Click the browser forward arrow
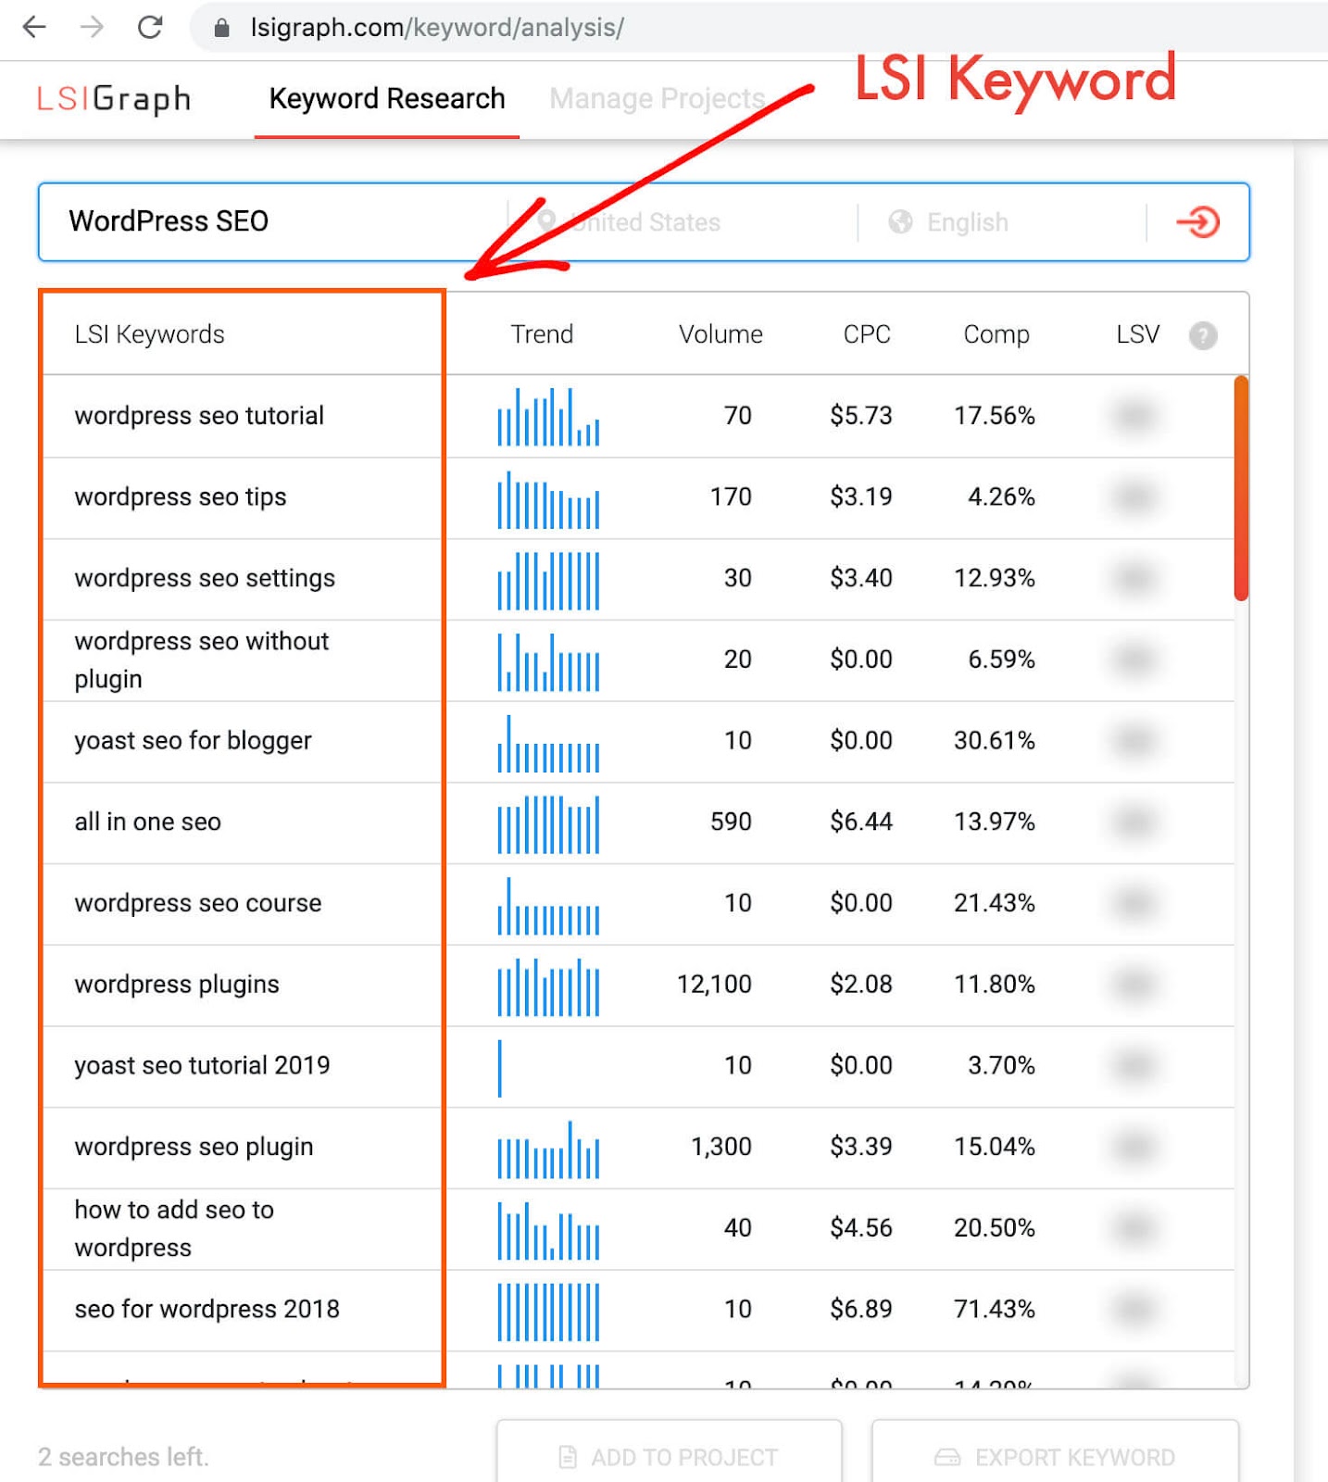This screenshot has height=1482, width=1328. pos(92,27)
